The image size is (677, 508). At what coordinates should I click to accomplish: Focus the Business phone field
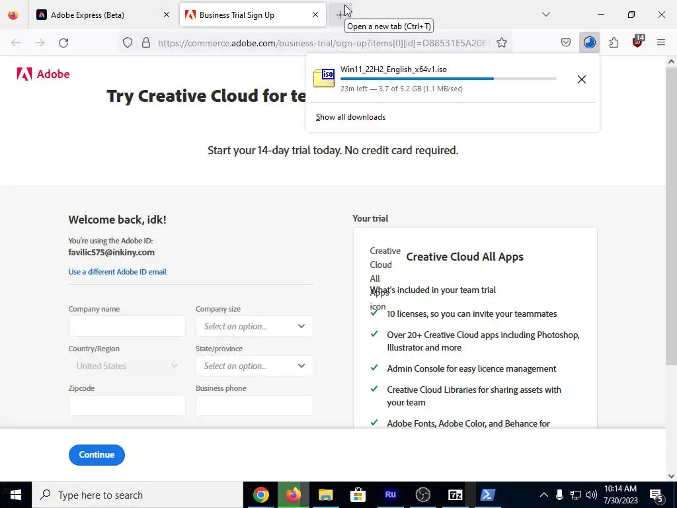255,405
